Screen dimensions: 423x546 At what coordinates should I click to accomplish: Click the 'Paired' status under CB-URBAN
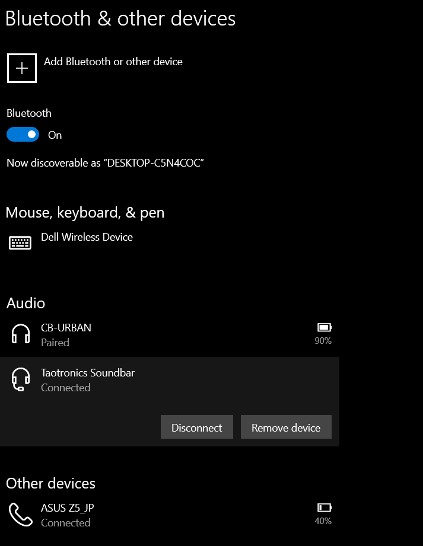click(x=55, y=343)
